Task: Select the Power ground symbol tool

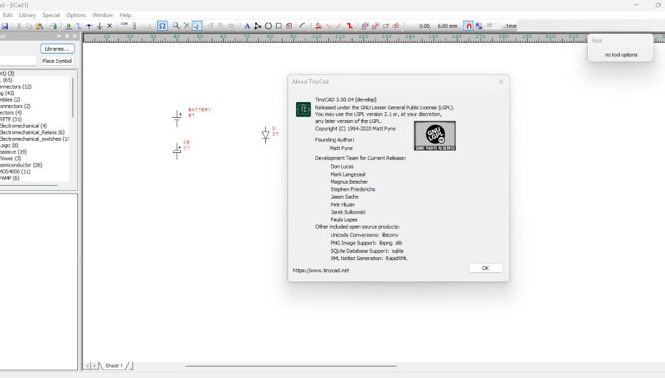Action: [x=99, y=26]
